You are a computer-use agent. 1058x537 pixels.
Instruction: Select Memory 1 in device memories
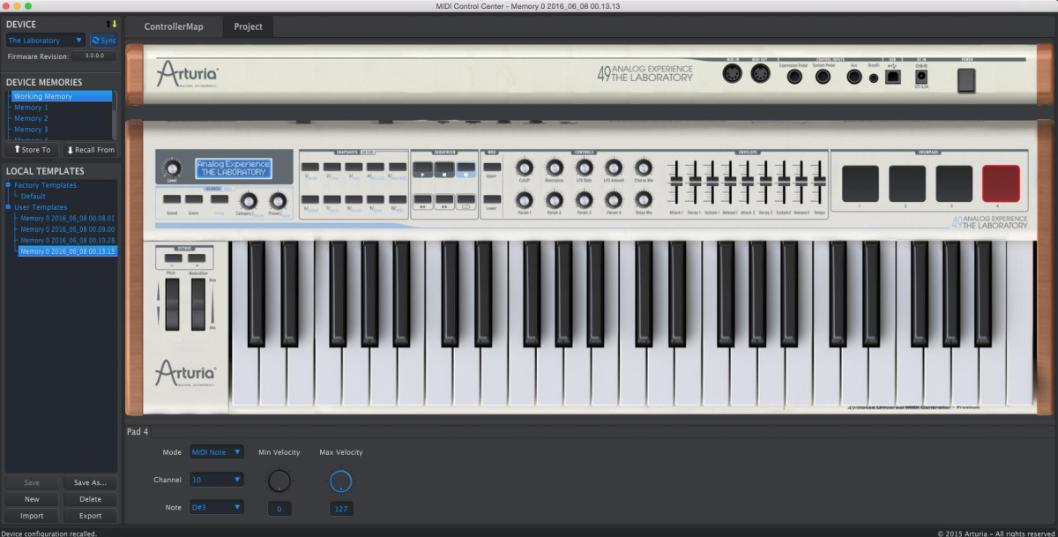click(x=60, y=108)
